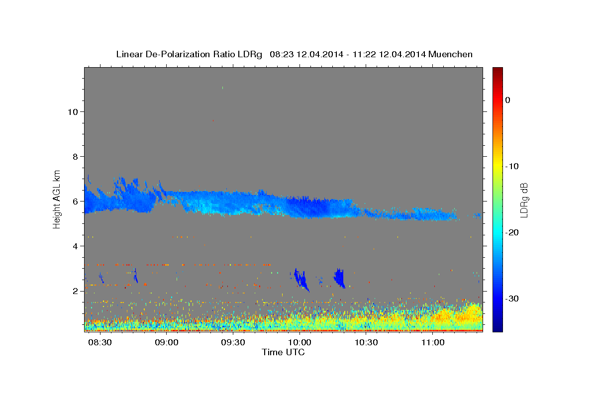Click the colorbar value -30
The image size is (597, 398).
click(512, 298)
